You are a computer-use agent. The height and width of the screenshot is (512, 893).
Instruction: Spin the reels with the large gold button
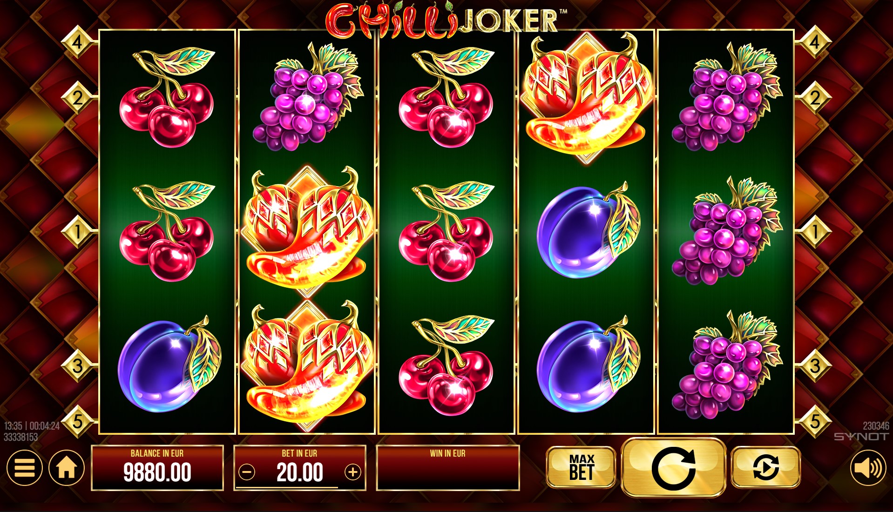click(674, 467)
